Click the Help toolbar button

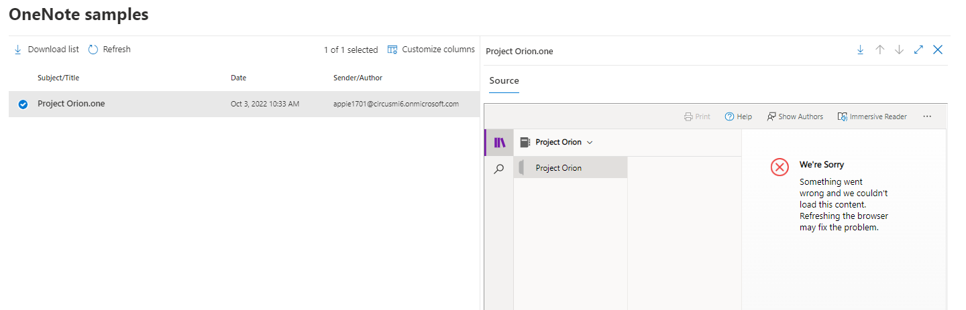point(738,117)
